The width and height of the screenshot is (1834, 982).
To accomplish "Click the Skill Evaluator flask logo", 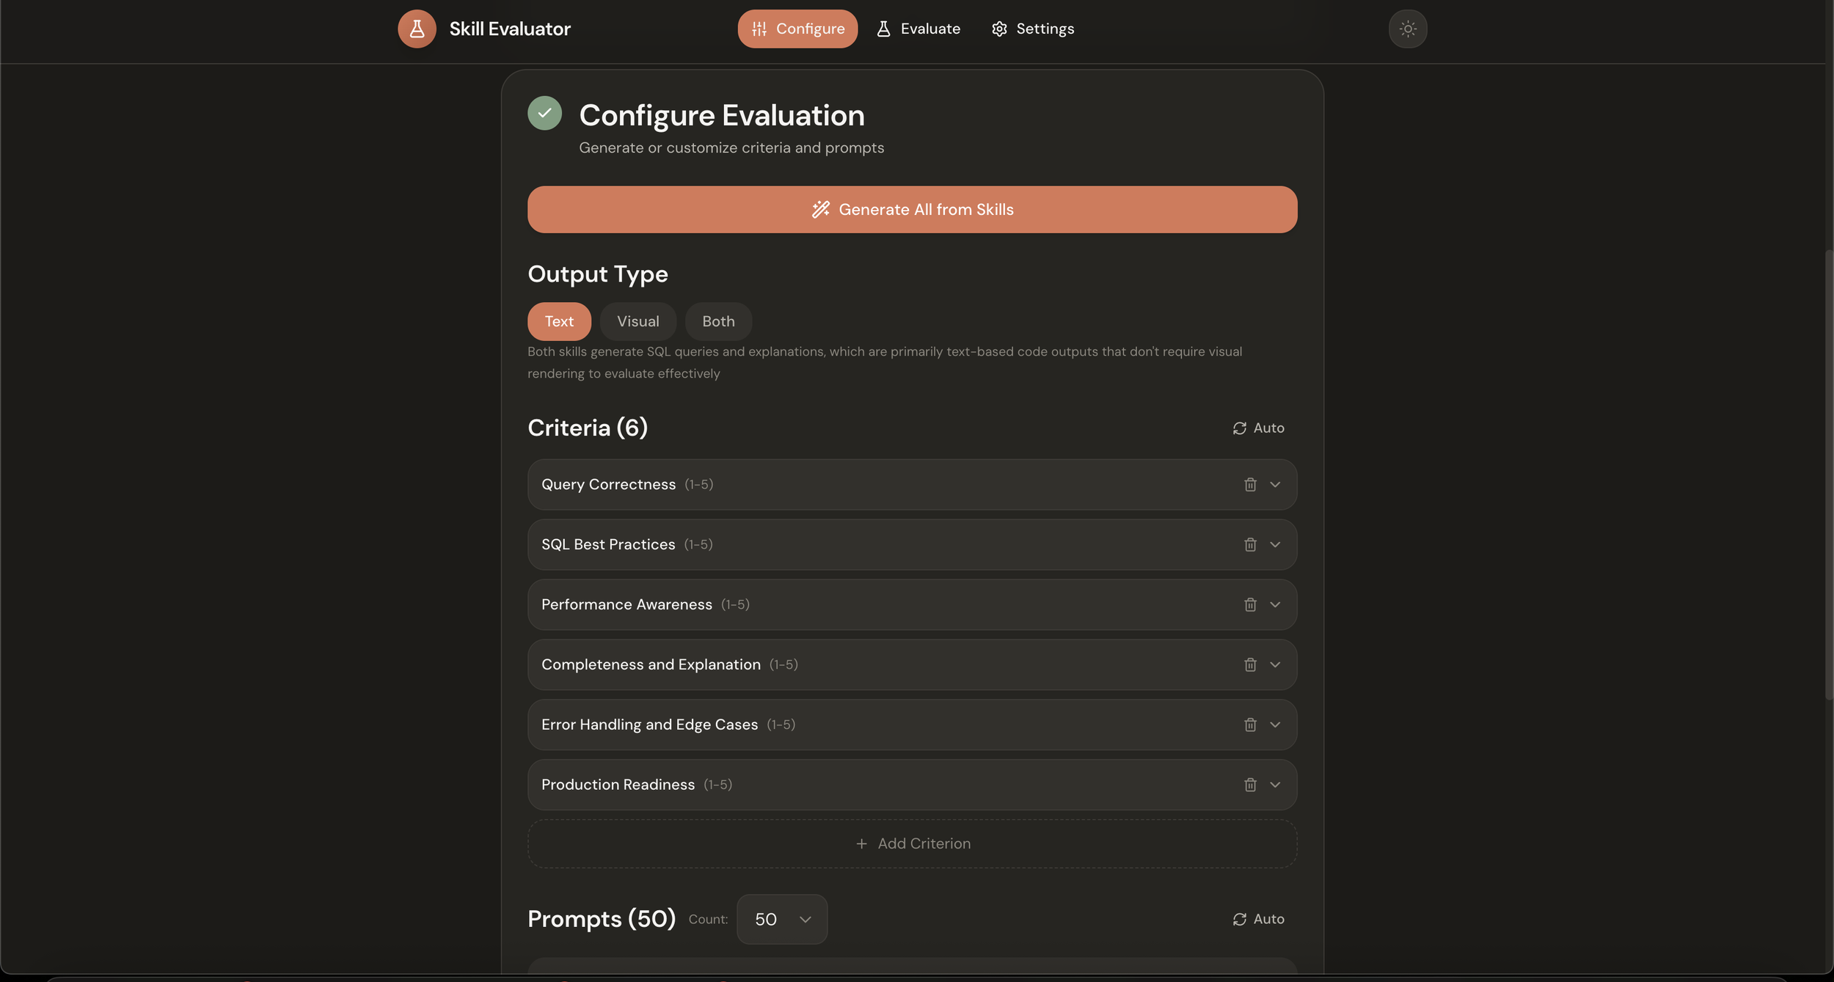I will point(417,29).
